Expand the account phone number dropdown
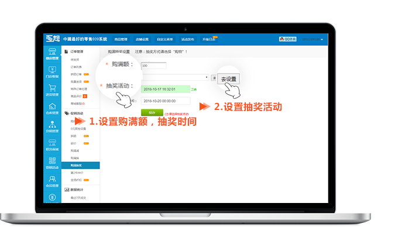Viewport: 405px width, 227px height. [x=313, y=39]
